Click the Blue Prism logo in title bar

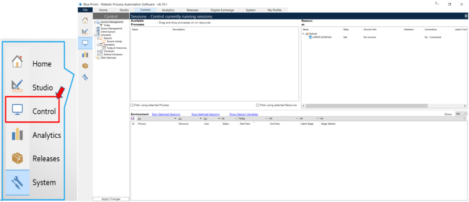[80, 4]
